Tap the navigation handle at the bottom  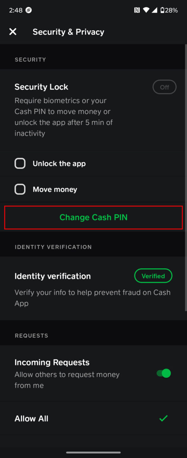tap(93, 452)
